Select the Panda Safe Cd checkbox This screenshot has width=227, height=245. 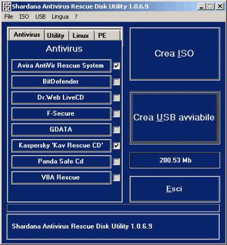point(116,162)
